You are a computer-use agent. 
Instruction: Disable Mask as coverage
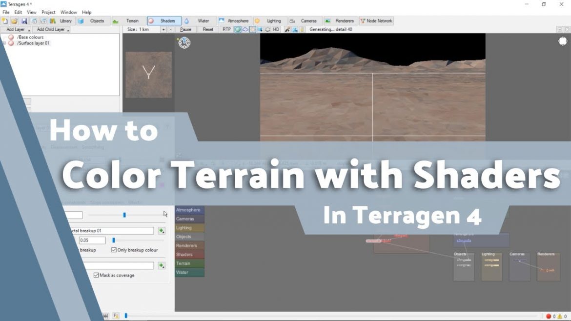click(x=96, y=275)
